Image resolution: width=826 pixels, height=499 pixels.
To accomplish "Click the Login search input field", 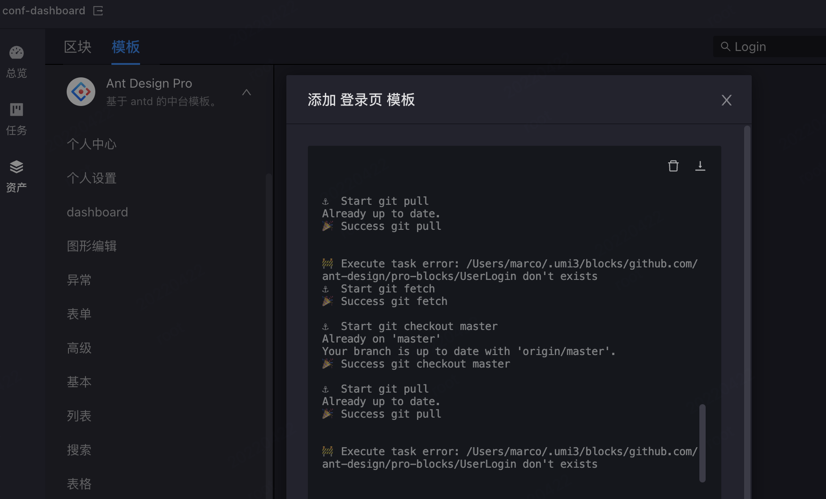I will [770, 47].
